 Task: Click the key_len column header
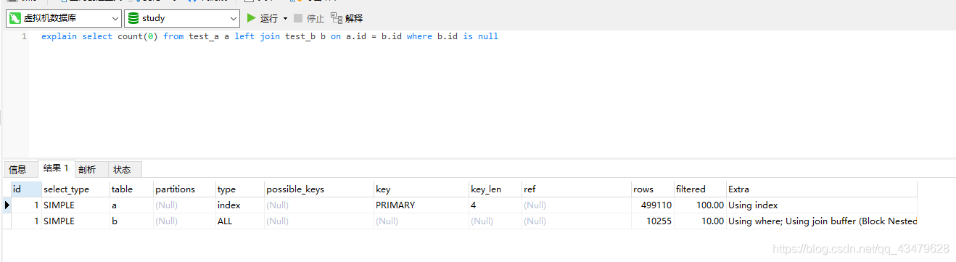495,189
